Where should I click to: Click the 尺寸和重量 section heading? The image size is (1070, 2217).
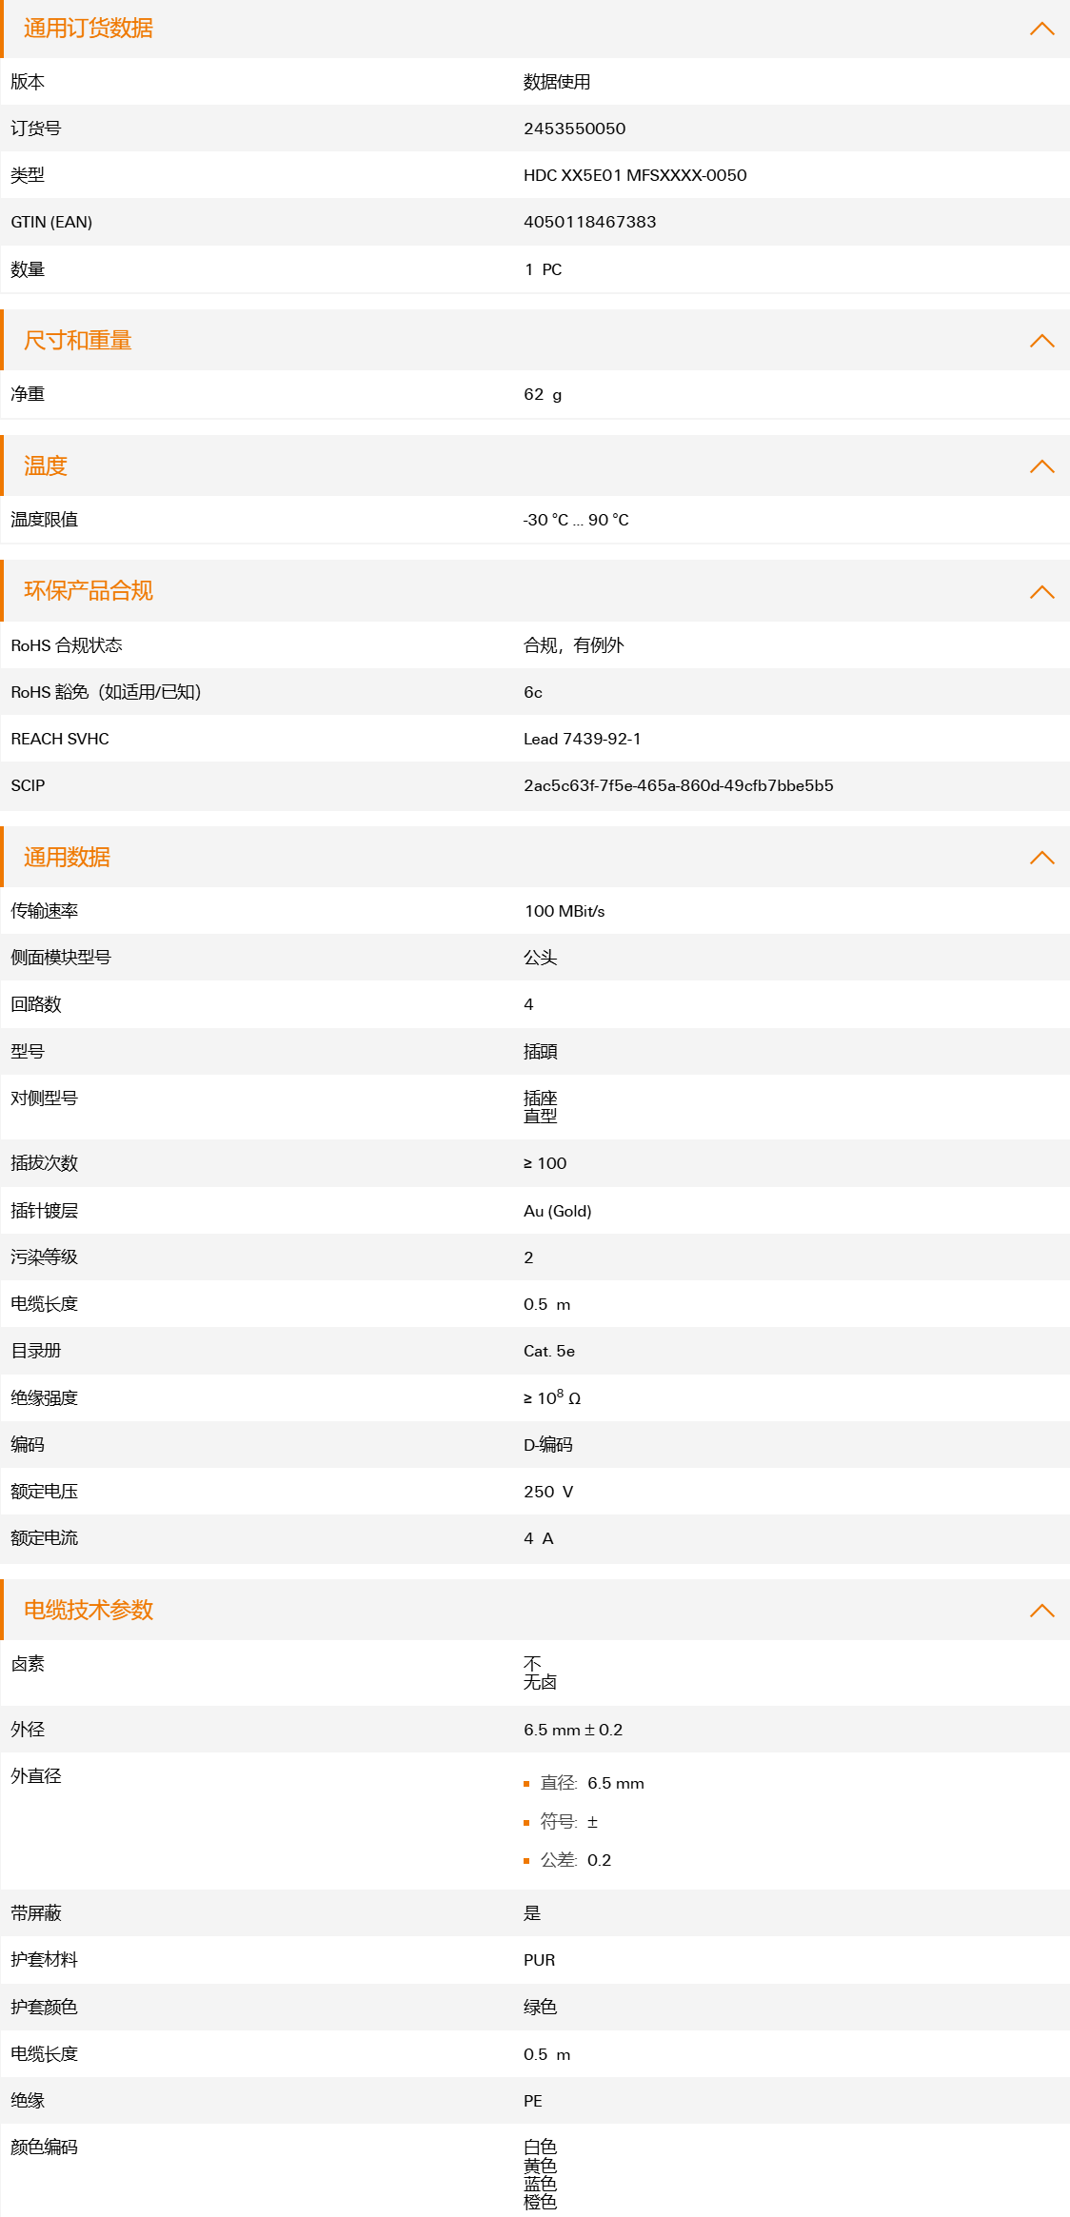click(78, 341)
